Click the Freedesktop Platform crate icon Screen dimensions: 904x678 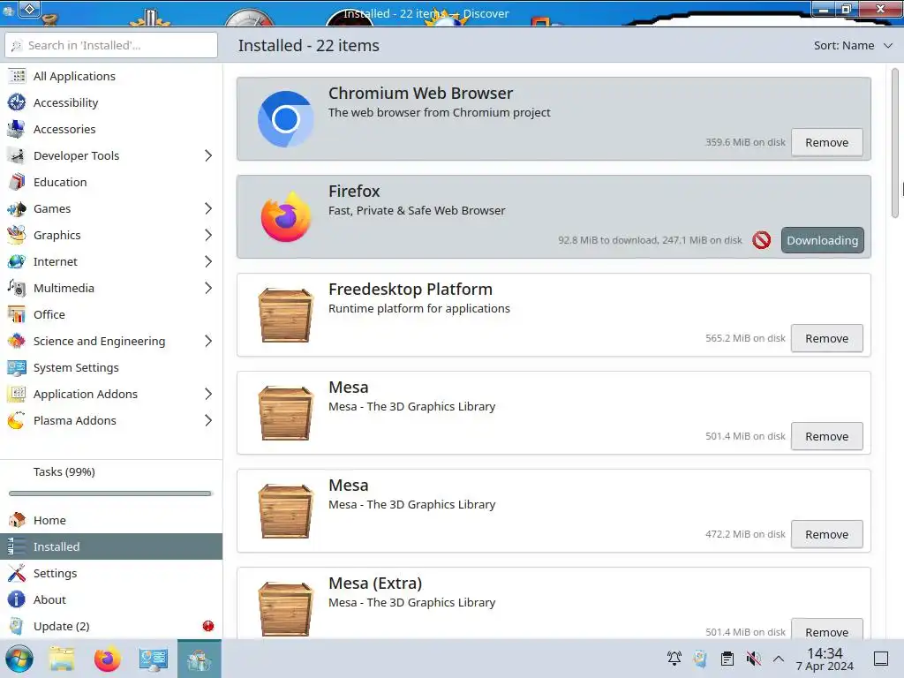(285, 315)
